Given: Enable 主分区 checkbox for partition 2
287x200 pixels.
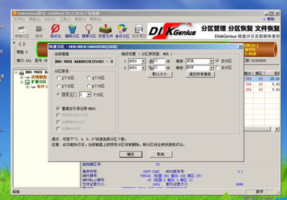Looking at the screenshot, I should click(x=217, y=68).
